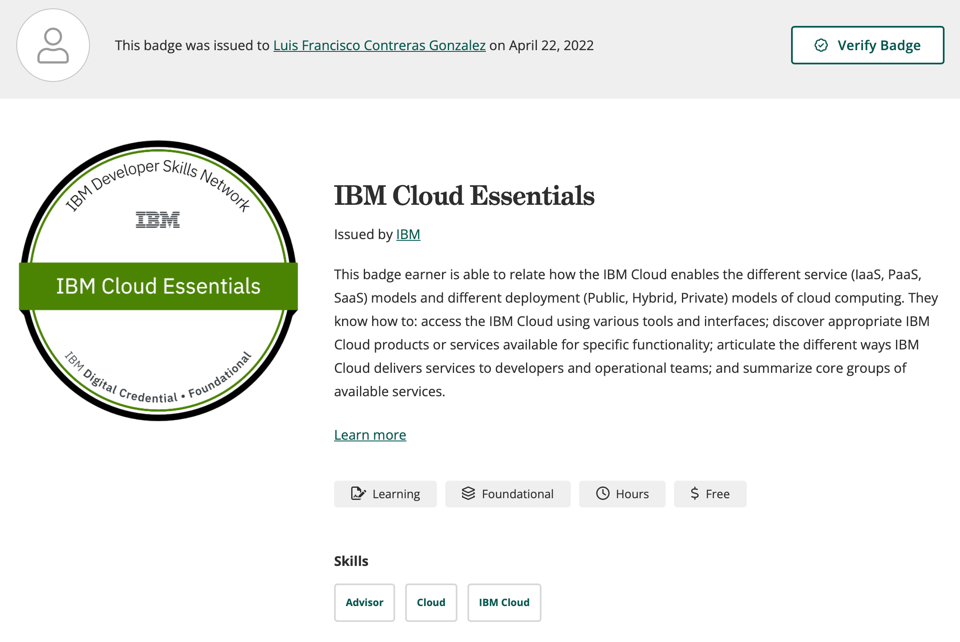Click the checkmark seal icon in Verify Badge
This screenshot has height=642, width=960.
click(x=821, y=45)
